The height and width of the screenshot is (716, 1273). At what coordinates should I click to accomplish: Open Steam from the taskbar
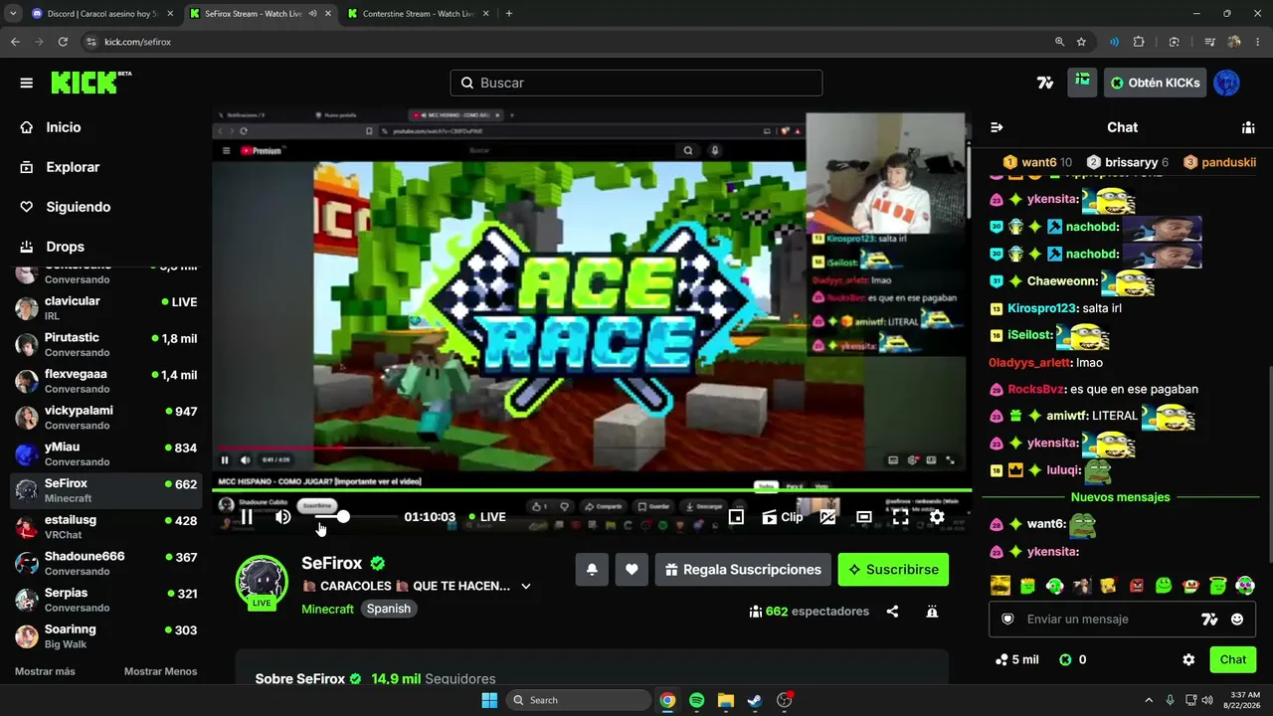coord(755,700)
